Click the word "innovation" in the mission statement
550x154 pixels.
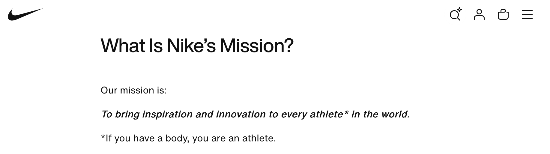[241, 114]
